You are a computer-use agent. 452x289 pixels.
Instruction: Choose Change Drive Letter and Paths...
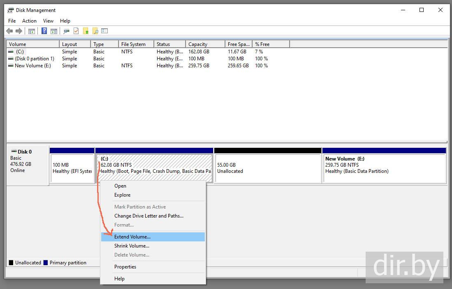[148, 216]
